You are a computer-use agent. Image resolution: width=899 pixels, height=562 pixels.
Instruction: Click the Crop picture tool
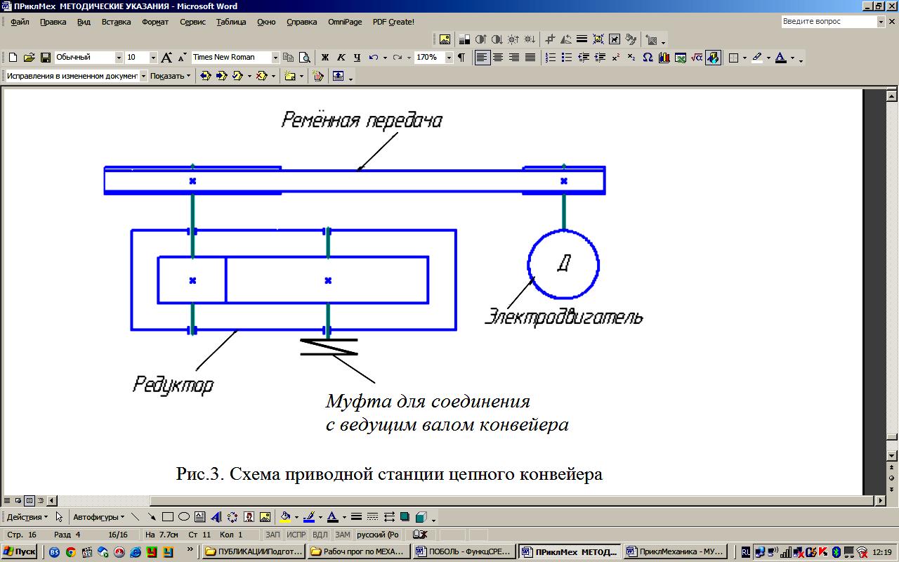click(550, 39)
